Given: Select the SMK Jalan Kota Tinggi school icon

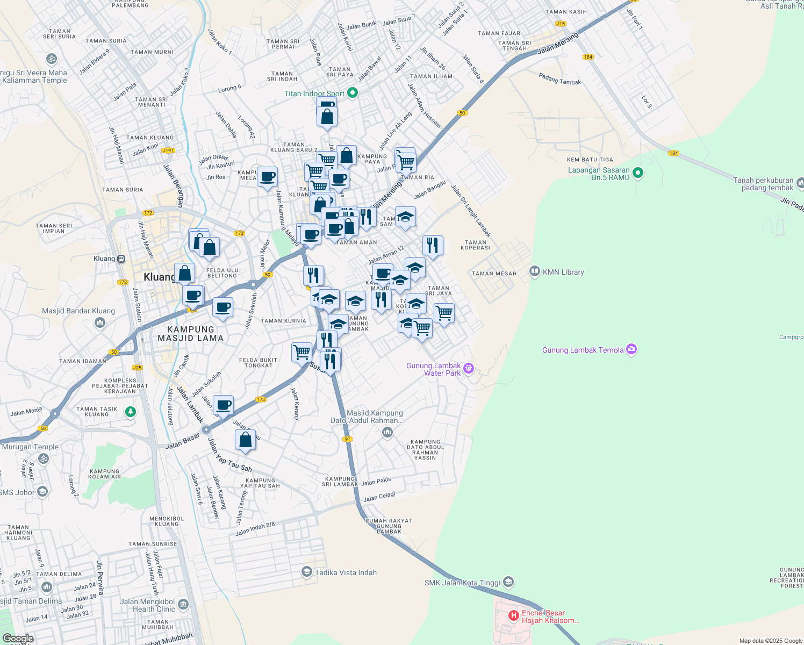Looking at the screenshot, I should pyautogui.click(x=508, y=582).
